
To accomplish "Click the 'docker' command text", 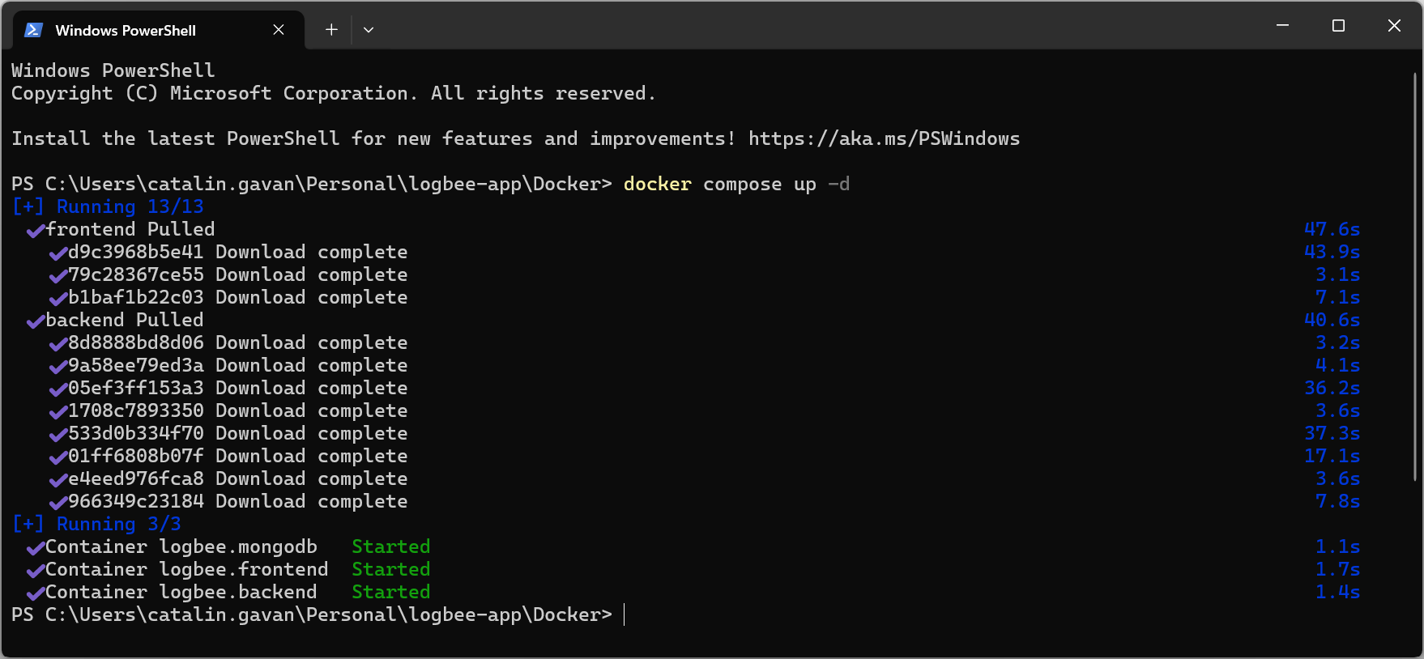I will pyautogui.click(x=657, y=184).
